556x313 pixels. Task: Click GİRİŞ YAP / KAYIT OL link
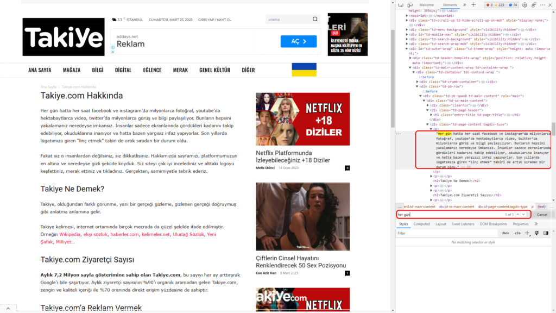[214, 20]
